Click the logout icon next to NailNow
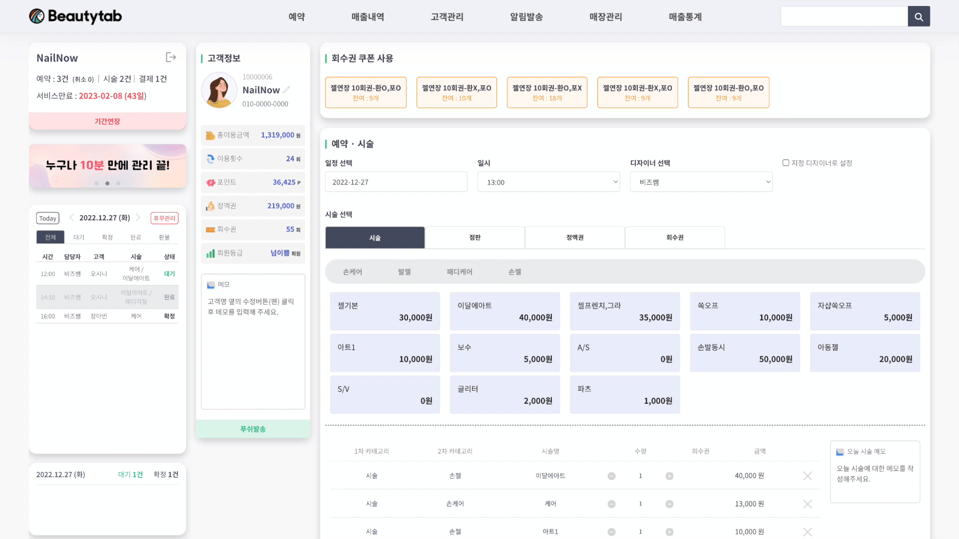The height and width of the screenshot is (539, 959). click(171, 57)
